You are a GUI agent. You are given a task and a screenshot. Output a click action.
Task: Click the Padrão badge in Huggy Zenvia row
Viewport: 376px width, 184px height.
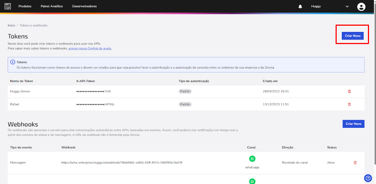tap(185, 91)
